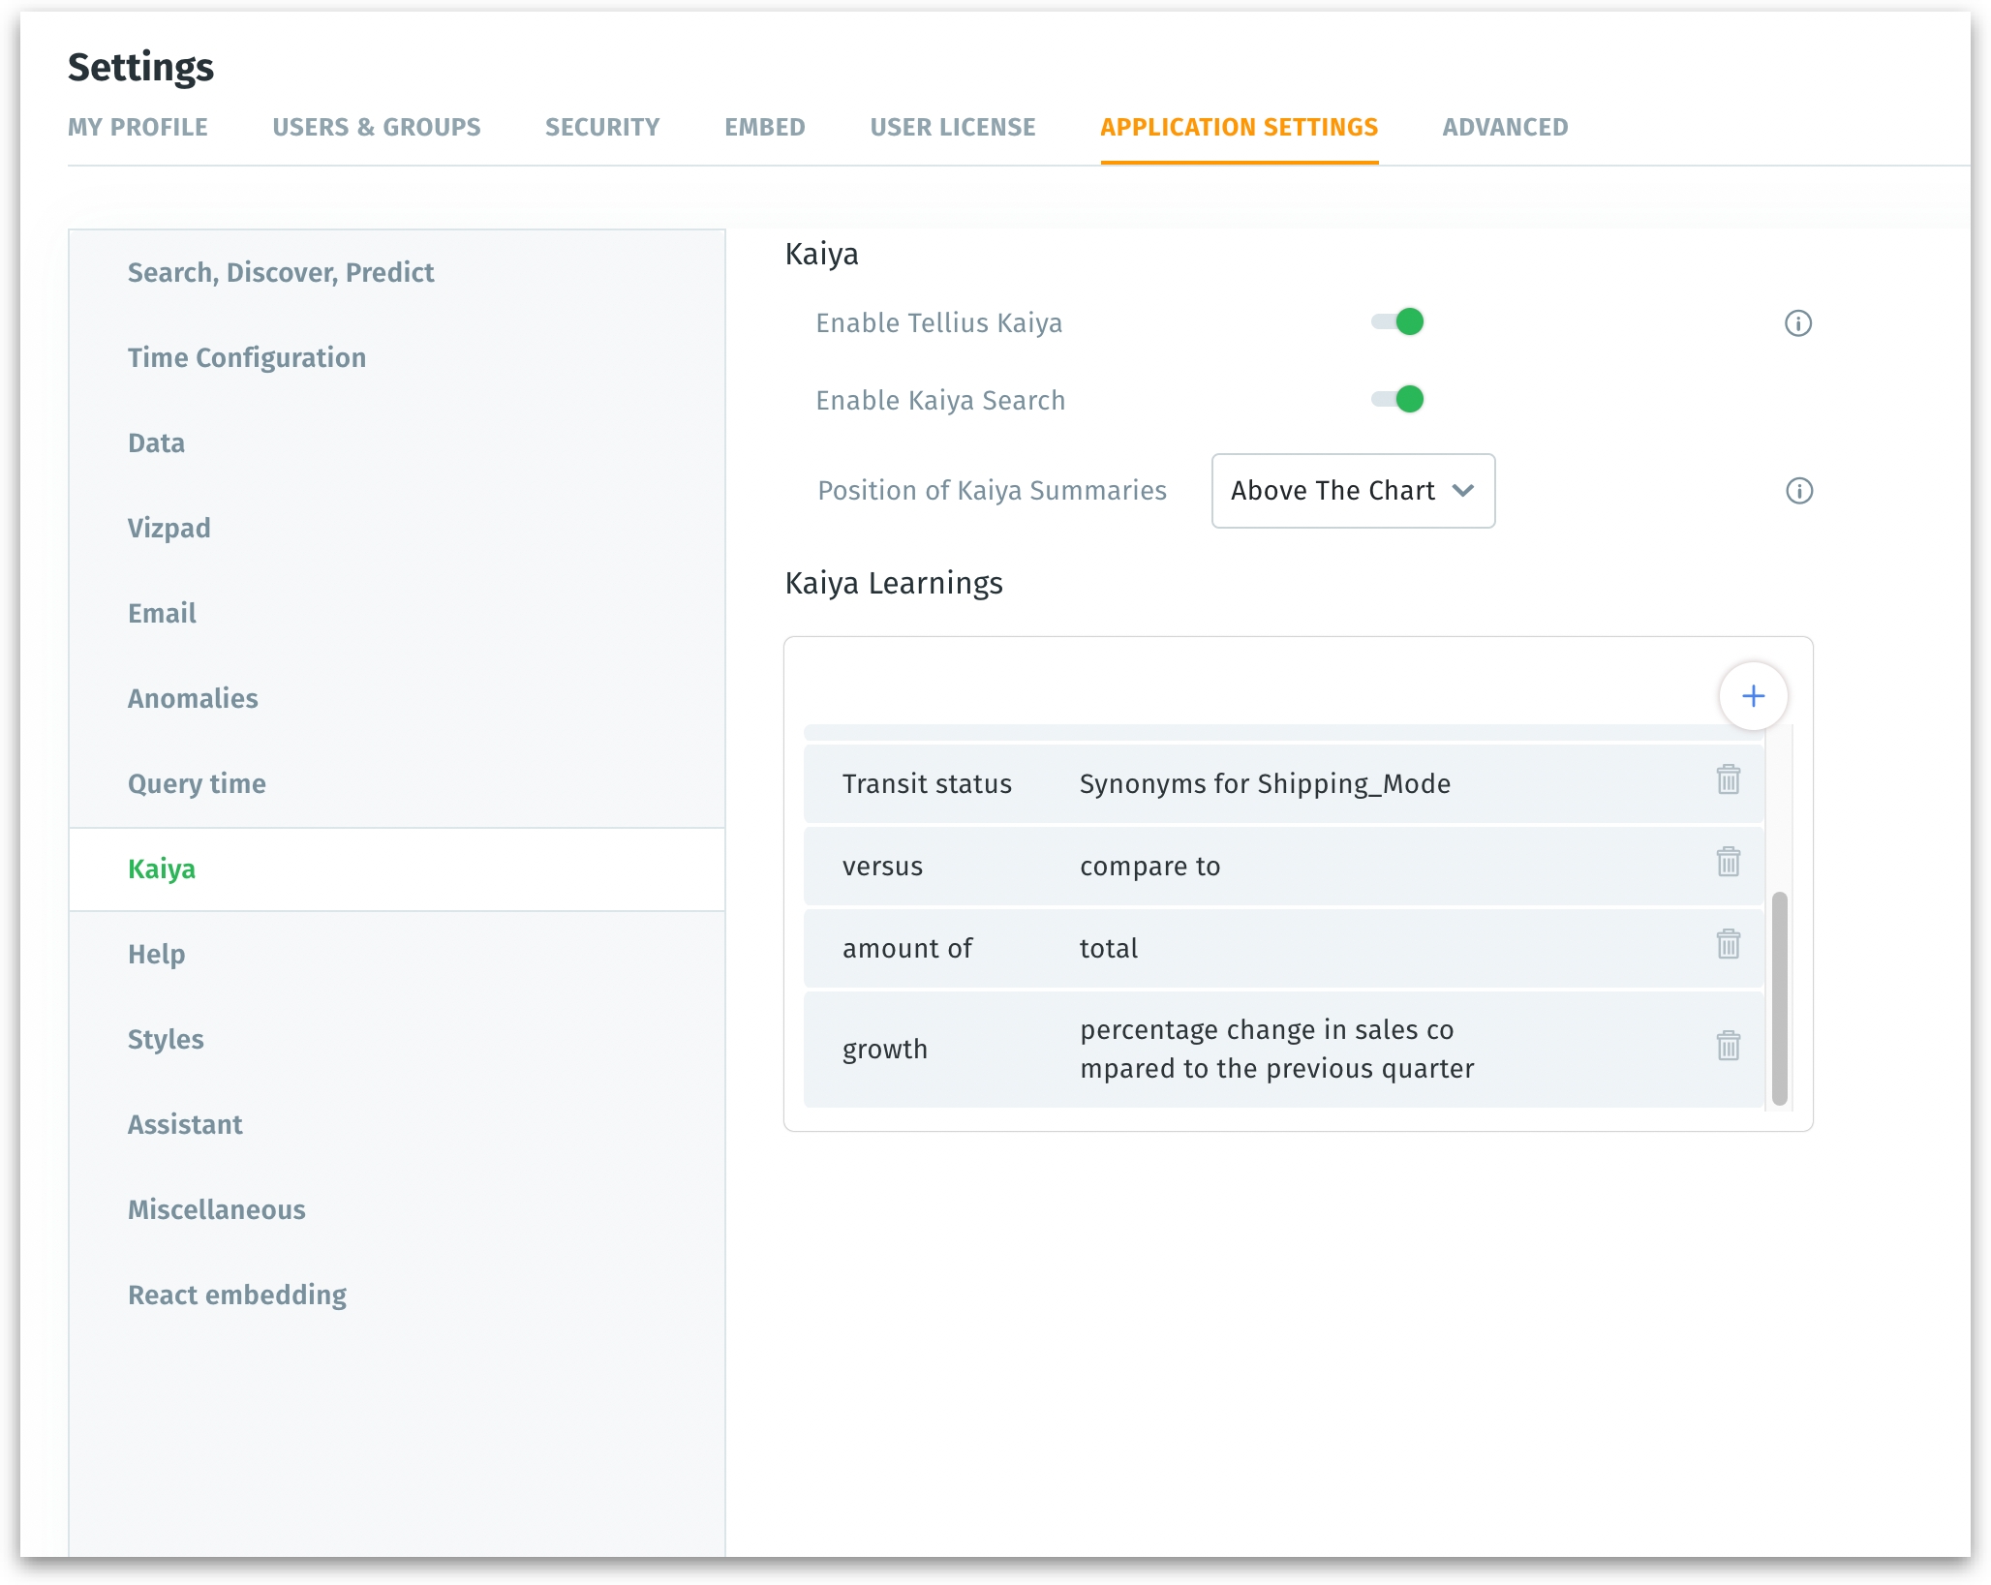The width and height of the screenshot is (1991, 1585).
Task: Delete the growth learning entry
Action: (x=1728, y=1046)
